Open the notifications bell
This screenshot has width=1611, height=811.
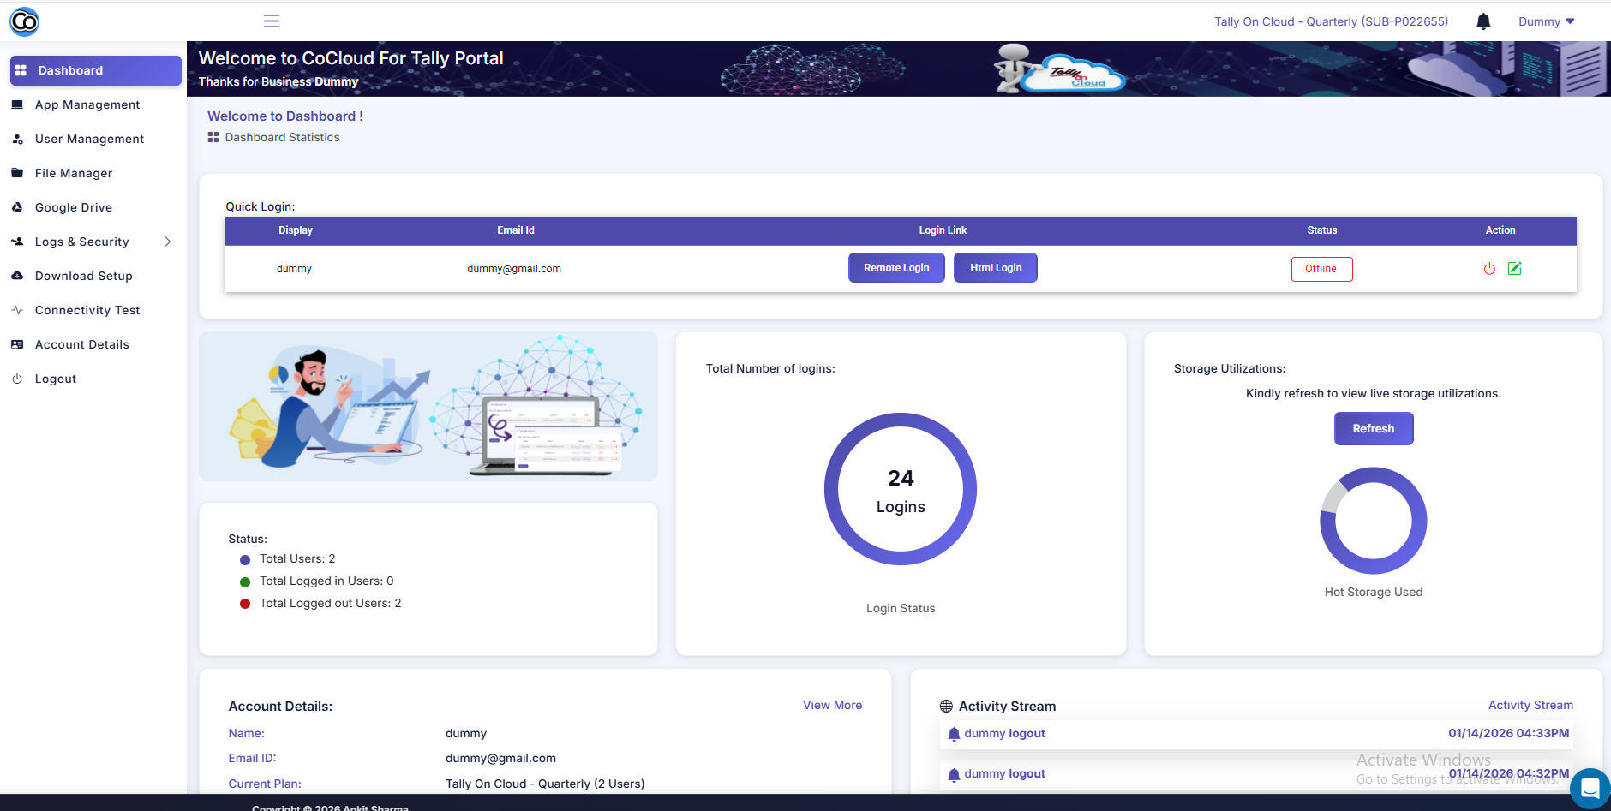pos(1483,21)
